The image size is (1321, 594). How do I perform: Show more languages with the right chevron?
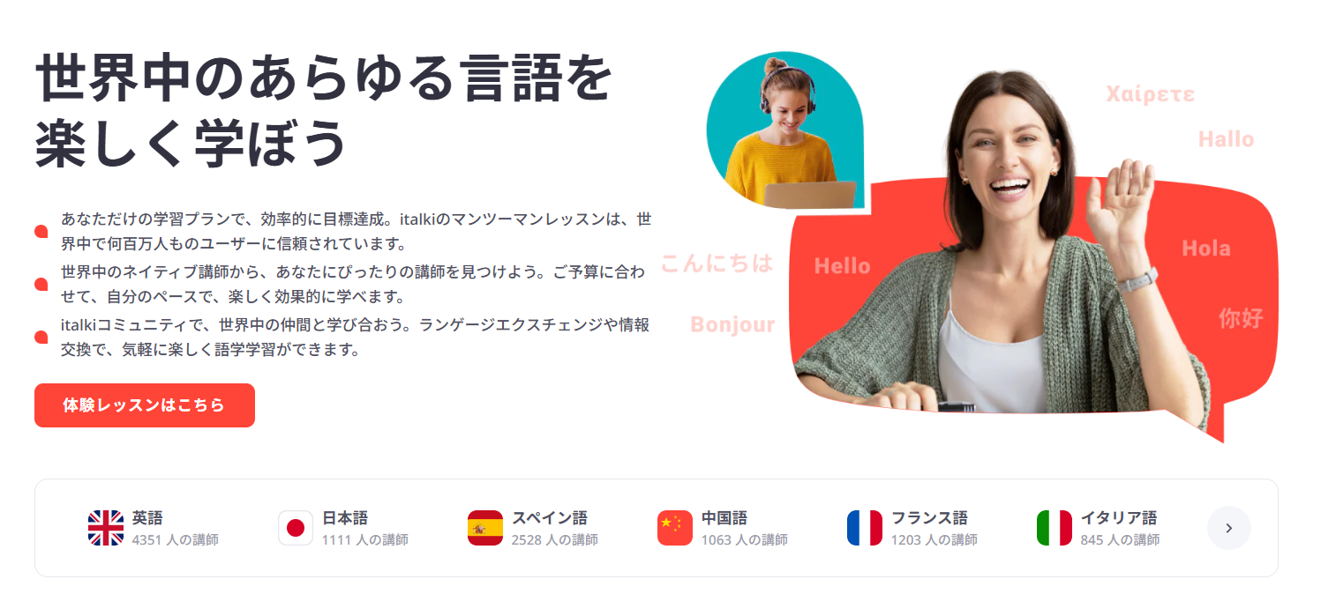click(x=1229, y=528)
